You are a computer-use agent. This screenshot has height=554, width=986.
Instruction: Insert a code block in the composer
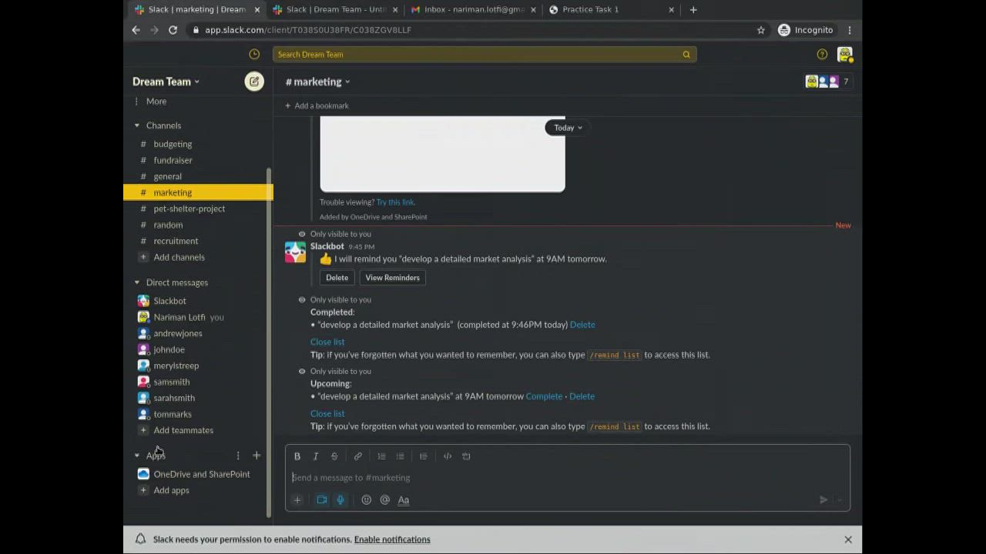(466, 456)
